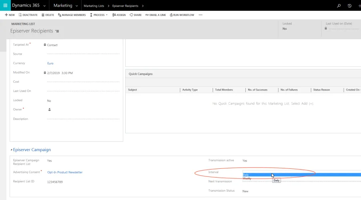The height and width of the screenshot is (200, 361).
Task: Open recent items history icon
Action: click(x=349, y=6)
